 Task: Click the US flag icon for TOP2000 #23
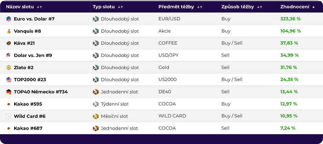pos(9,80)
